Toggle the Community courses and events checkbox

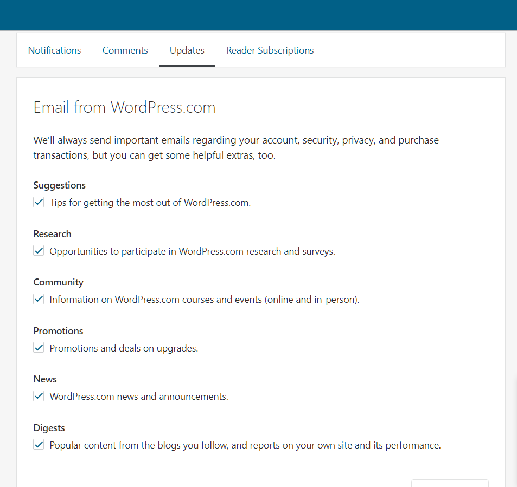[39, 299]
